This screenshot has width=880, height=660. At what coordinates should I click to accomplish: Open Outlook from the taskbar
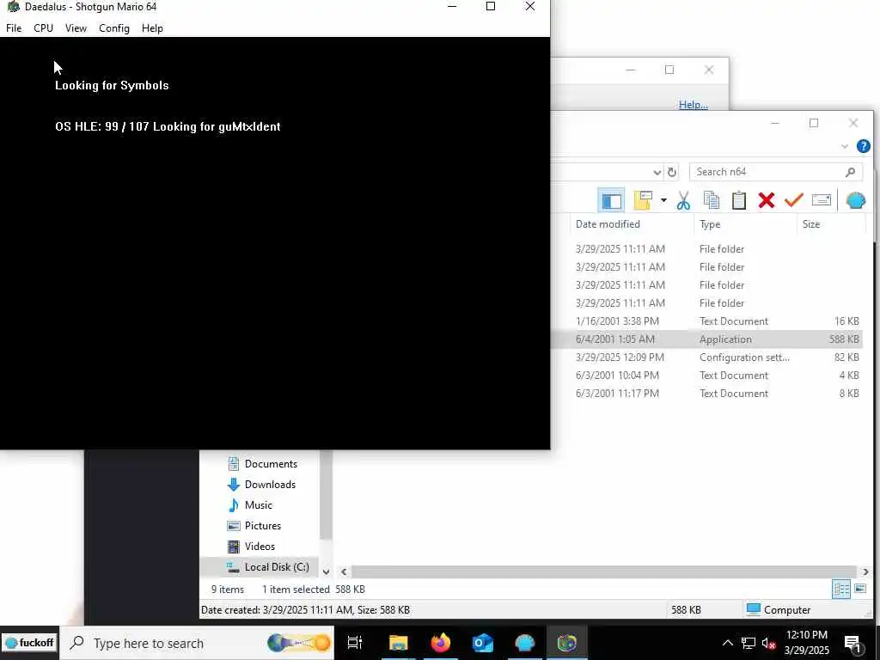click(483, 643)
